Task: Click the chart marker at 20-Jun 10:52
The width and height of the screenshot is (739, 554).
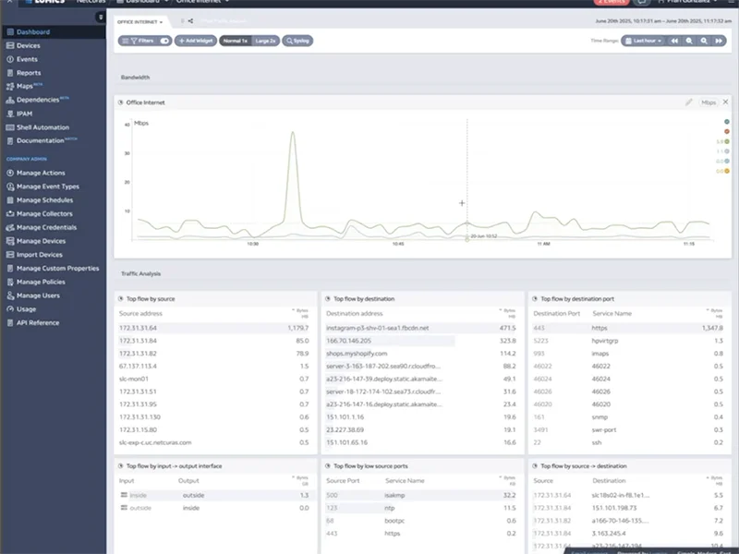Action: tap(467, 239)
